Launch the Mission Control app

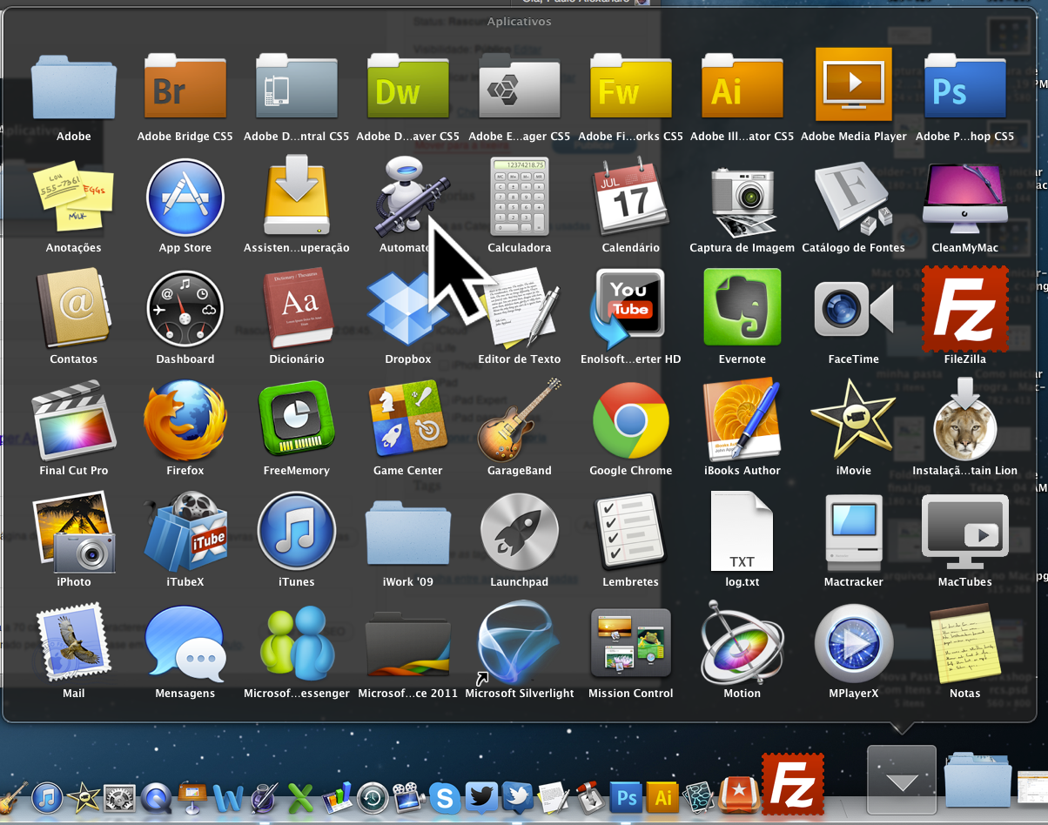point(630,644)
